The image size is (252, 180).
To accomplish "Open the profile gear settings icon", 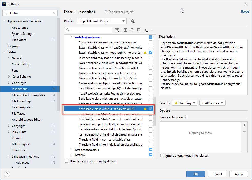I will click(x=132, y=21).
